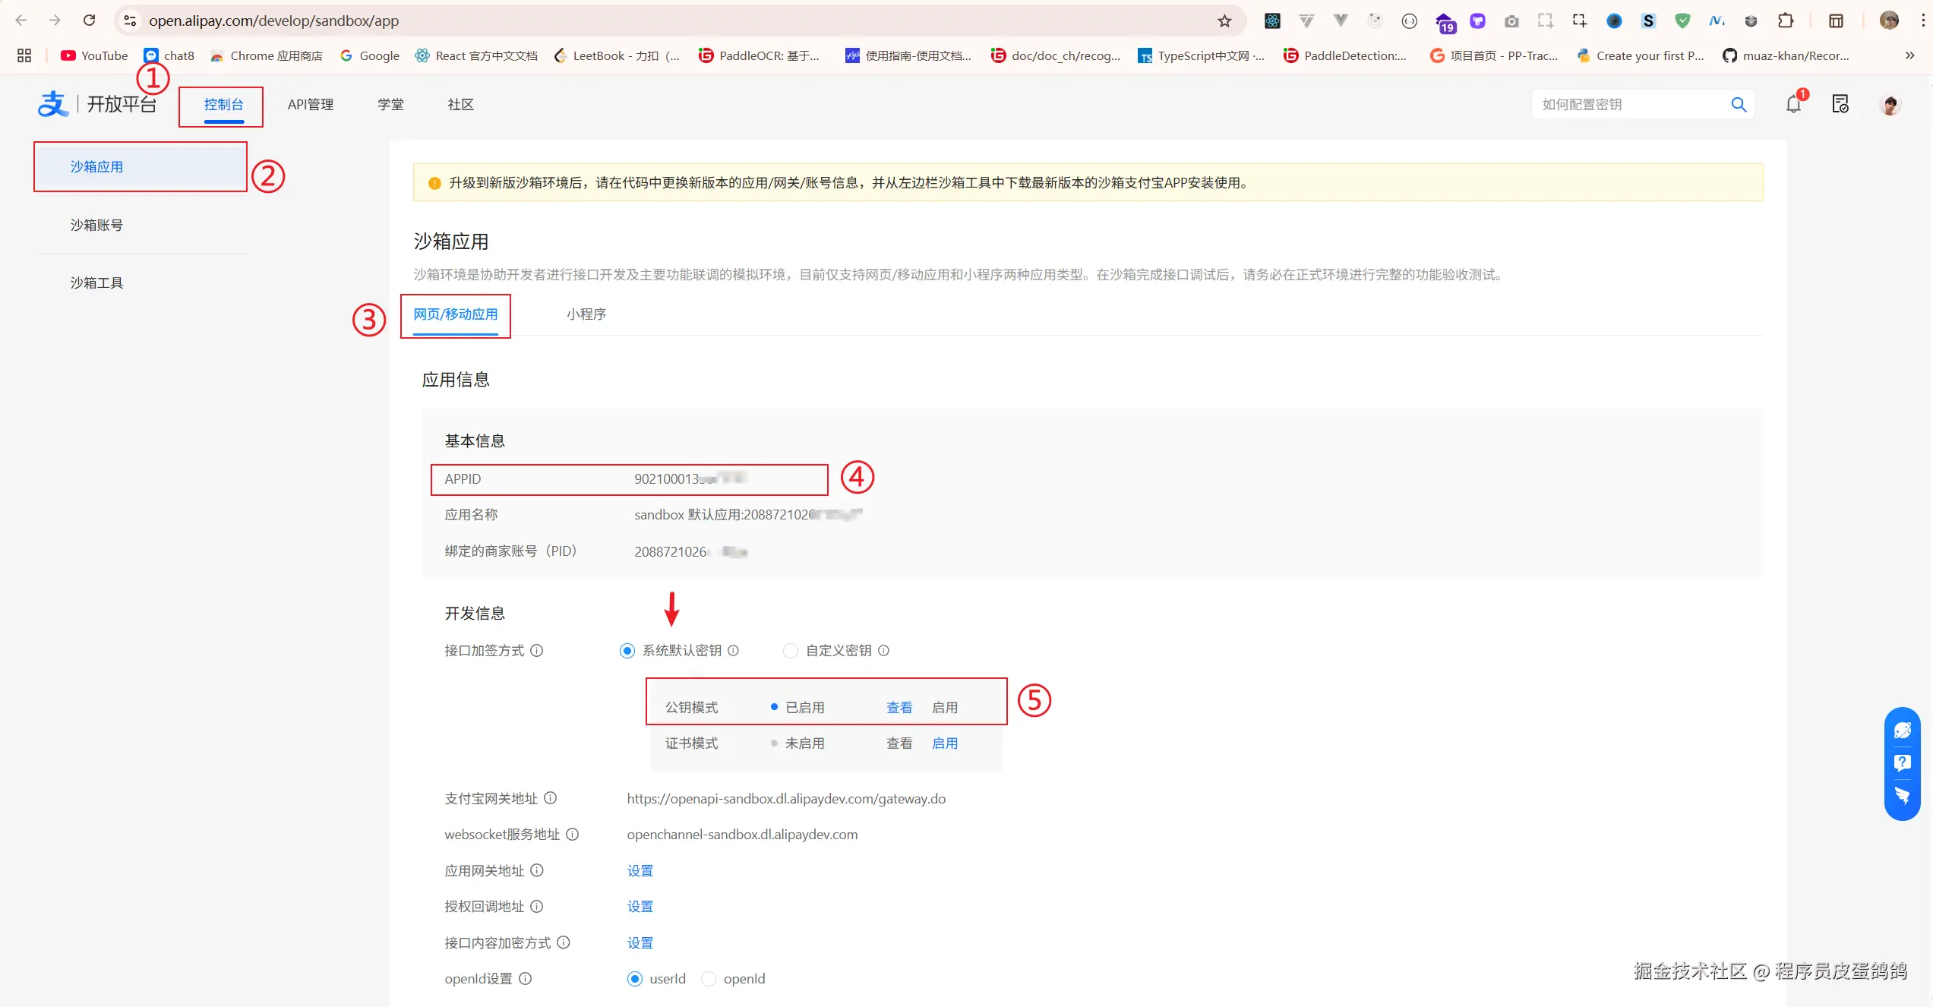Select 系统默认密钥 radio option

[x=627, y=650]
